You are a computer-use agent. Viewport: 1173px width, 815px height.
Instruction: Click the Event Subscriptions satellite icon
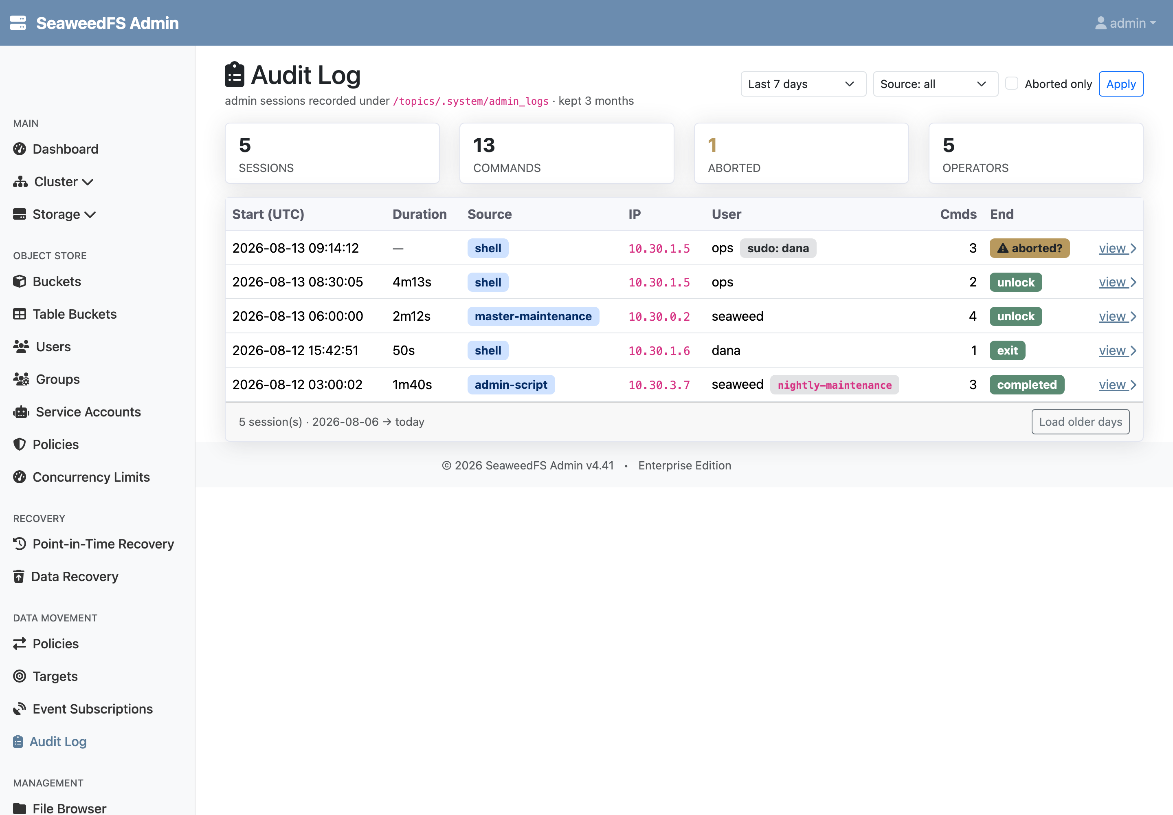click(20, 709)
